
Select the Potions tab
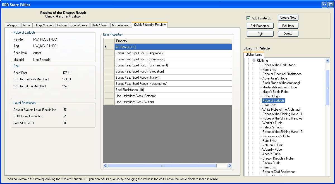62,25
